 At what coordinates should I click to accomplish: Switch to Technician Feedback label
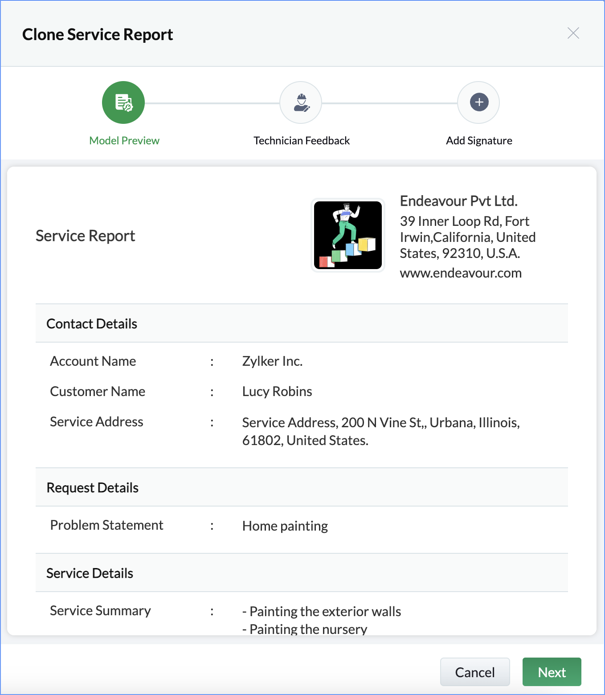(302, 141)
